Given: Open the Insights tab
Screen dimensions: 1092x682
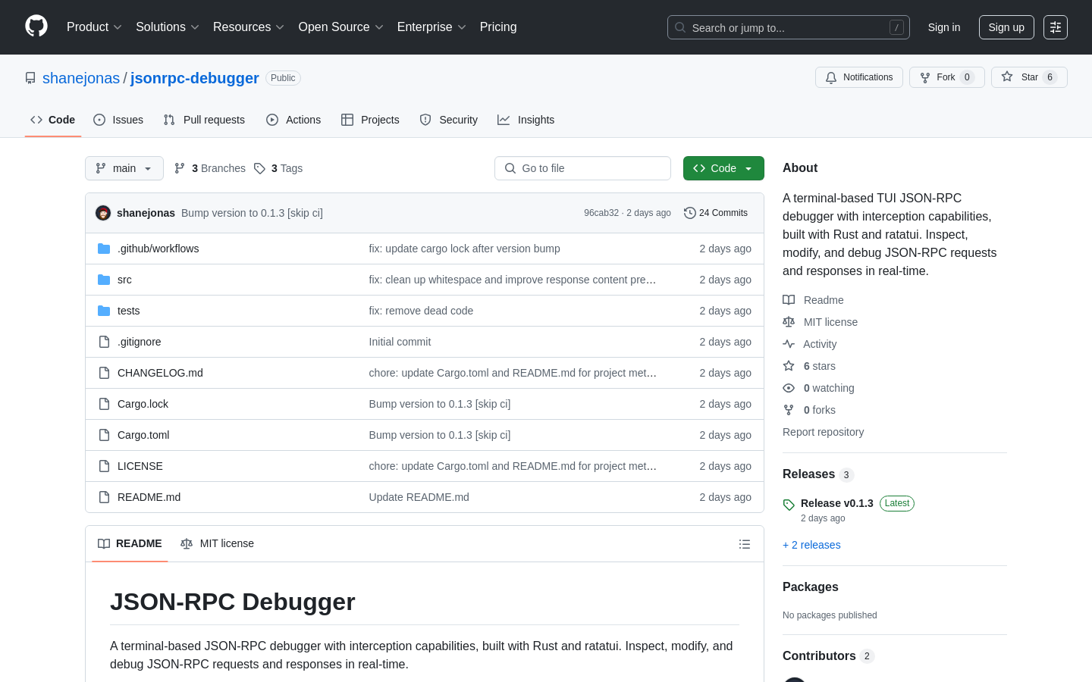Looking at the screenshot, I should [x=526, y=120].
